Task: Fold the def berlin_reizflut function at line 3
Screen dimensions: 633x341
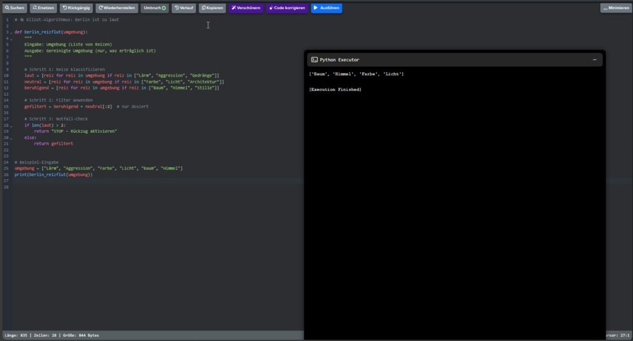Action: (11, 32)
